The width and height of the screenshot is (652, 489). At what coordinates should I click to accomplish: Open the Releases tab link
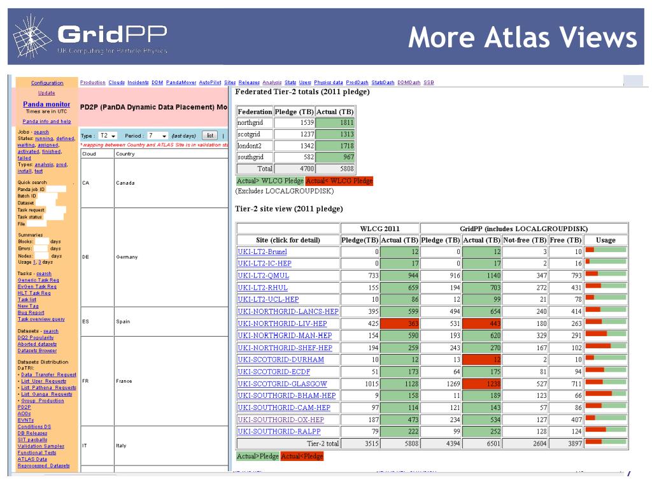coord(249,82)
